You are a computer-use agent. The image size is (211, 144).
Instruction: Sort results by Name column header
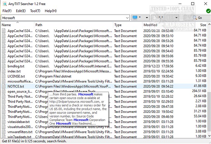point(17,25)
